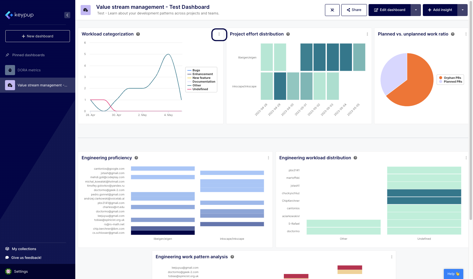This screenshot has height=279, width=473.
Task: Click help icon beside Planned vs. unplanned title
Action: [453, 34]
